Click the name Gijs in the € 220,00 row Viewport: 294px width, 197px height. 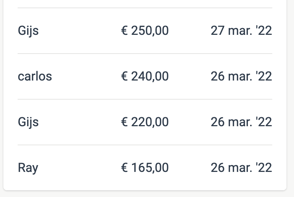[28, 122]
